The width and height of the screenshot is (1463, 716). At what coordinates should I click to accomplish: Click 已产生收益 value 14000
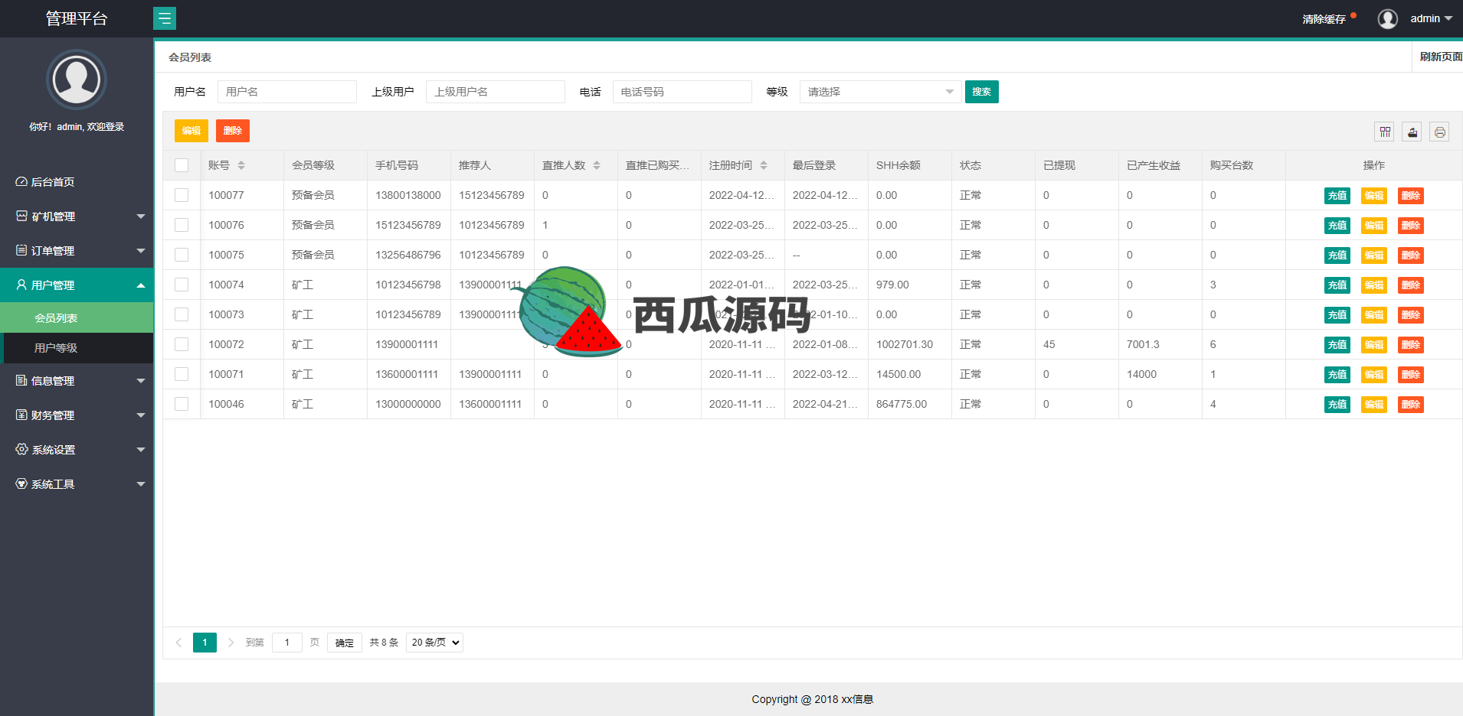(x=1141, y=374)
